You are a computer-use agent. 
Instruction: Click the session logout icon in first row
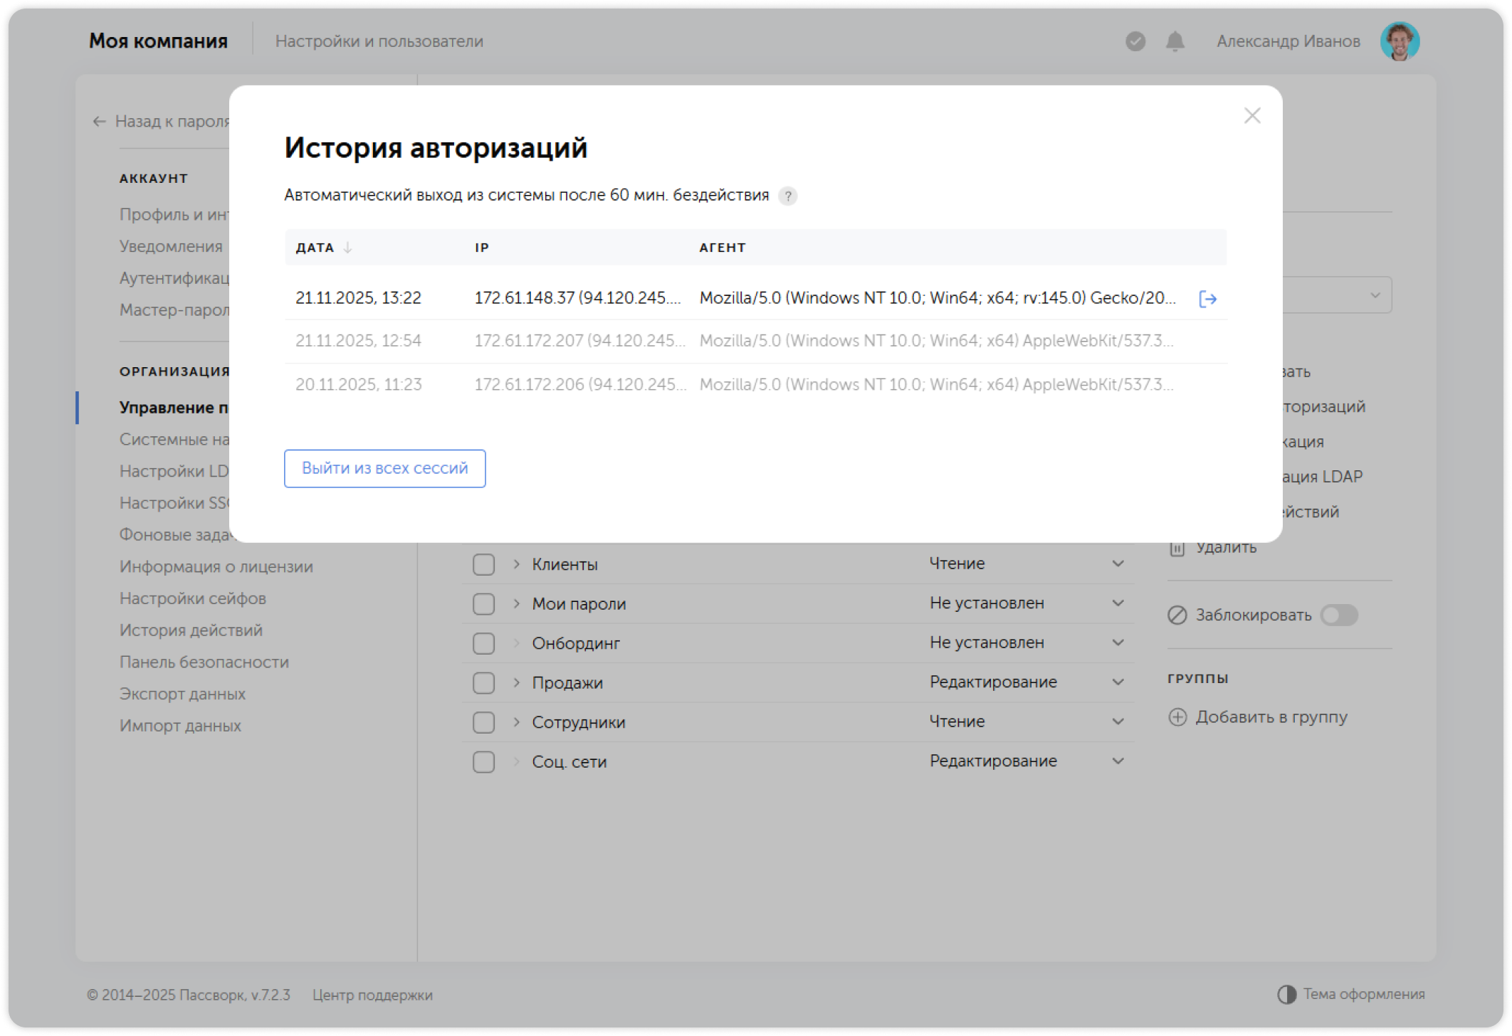1207,299
